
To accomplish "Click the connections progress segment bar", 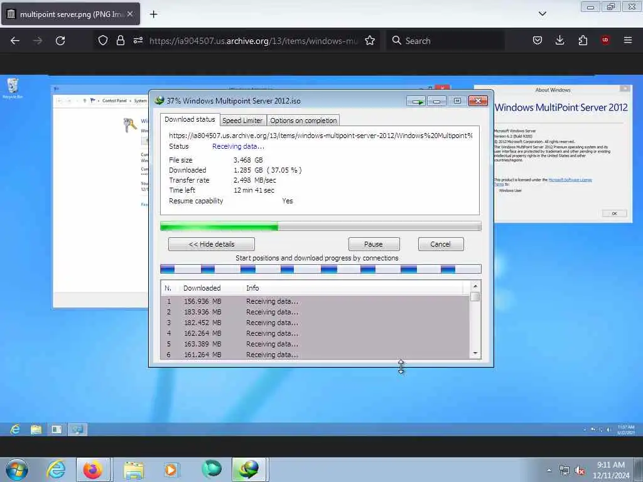I will tap(321, 269).
